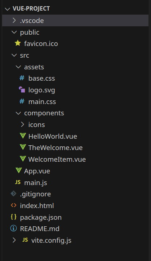Click the SVG shape icon next to logo.svg
151x261 pixels.
tap(22, 89)
